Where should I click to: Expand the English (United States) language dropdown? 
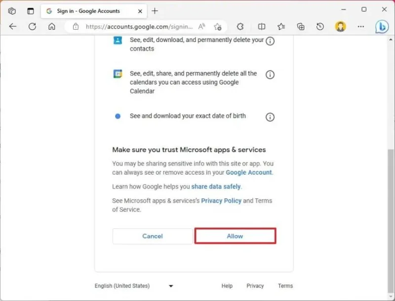[x=134, y=286]
